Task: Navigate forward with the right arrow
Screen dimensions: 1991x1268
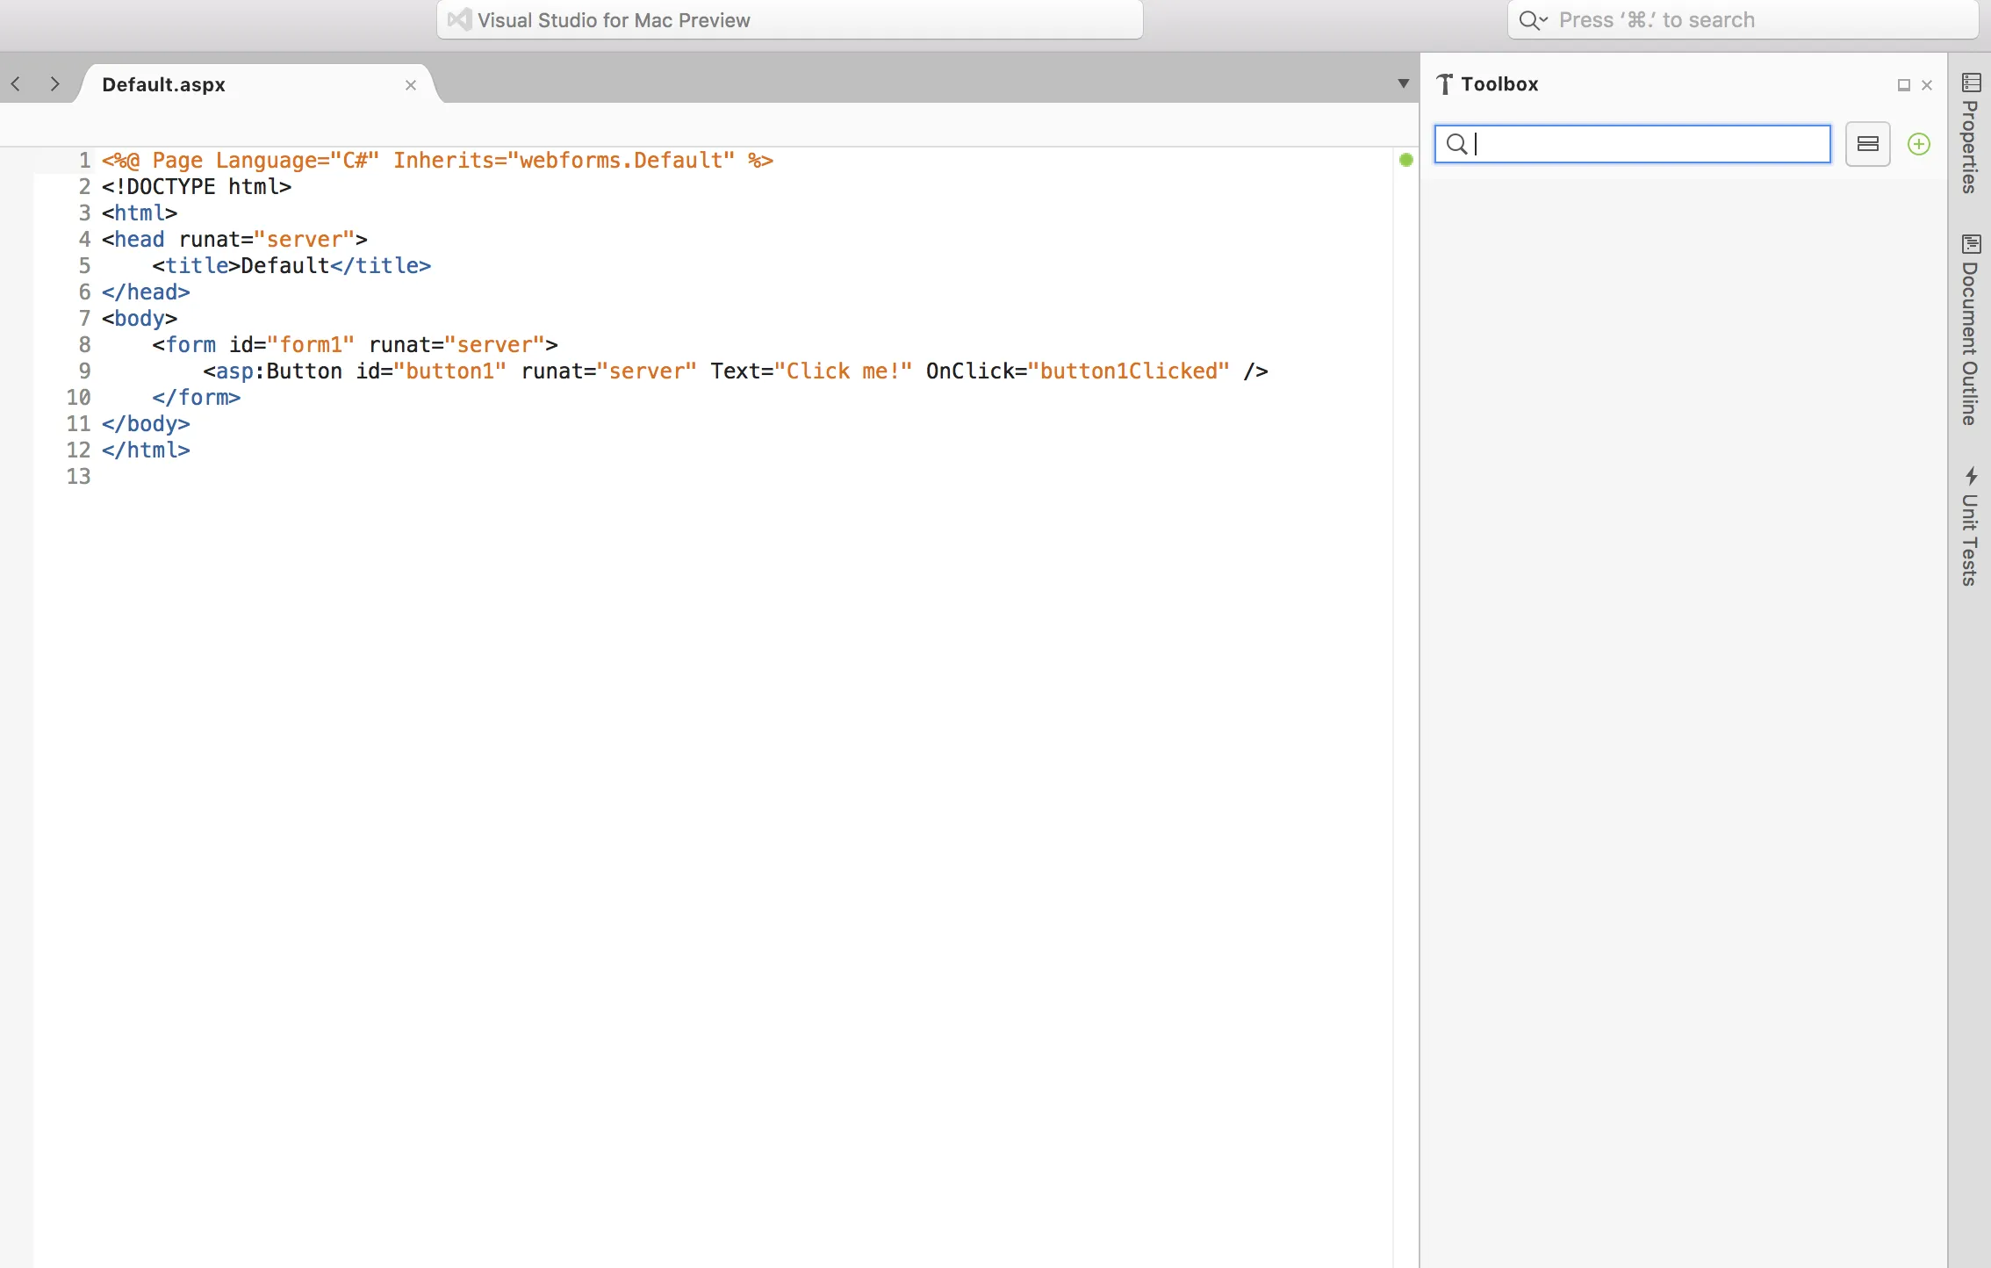Action: pyautogui.click(x=55, y=84)
